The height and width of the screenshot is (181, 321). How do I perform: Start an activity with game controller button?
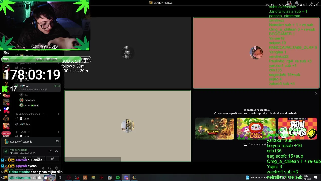pos(38,159)
